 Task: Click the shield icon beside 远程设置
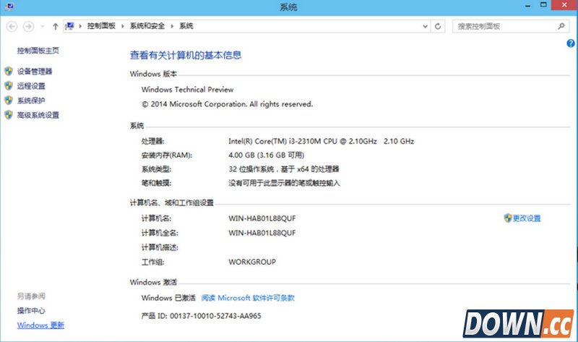[x=9, y=85]
